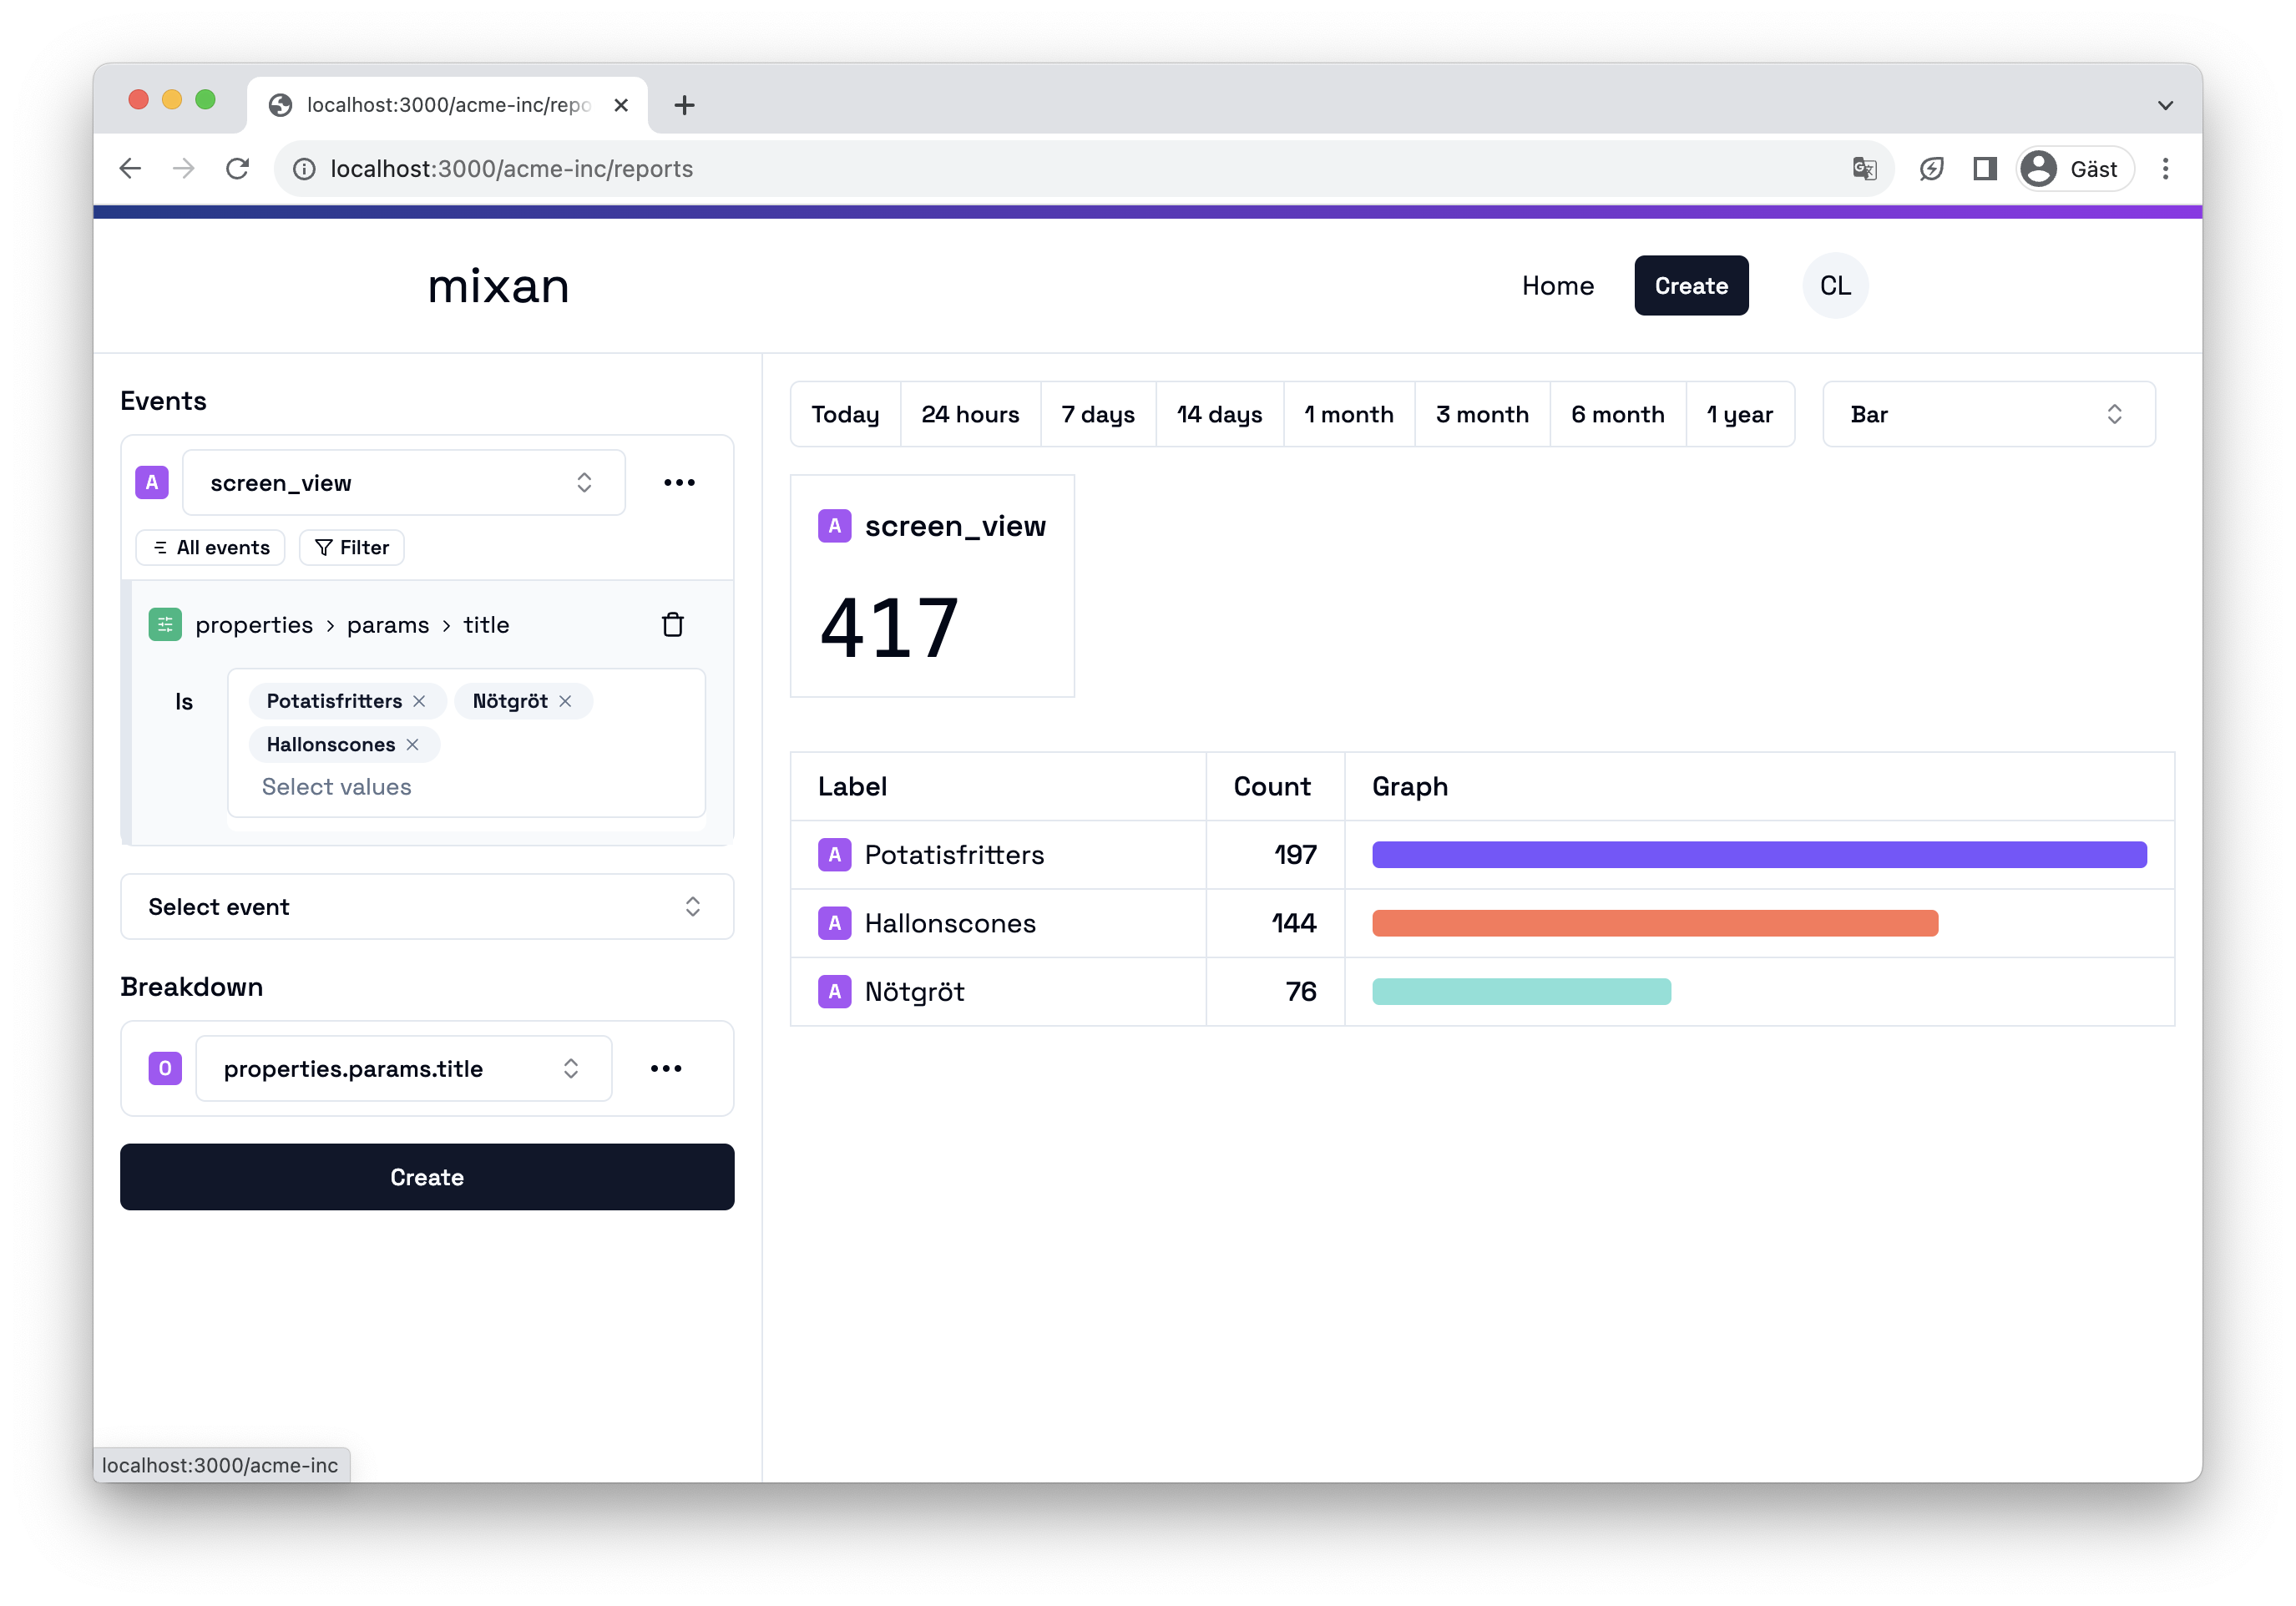Image resolution: width=2296 pixels, height=1606 pixels.
Task: Open the Select event combo box
Action: [427, 907]
